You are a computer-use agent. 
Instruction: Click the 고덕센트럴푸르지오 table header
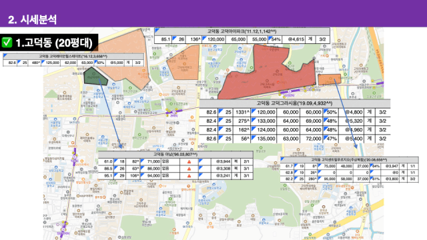pyautogui.click(x=349, y=160)
